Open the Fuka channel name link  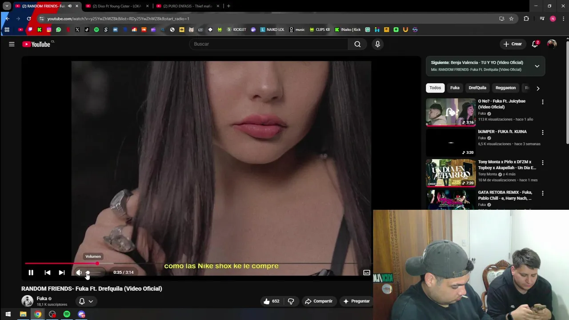[x=42, y=299]
